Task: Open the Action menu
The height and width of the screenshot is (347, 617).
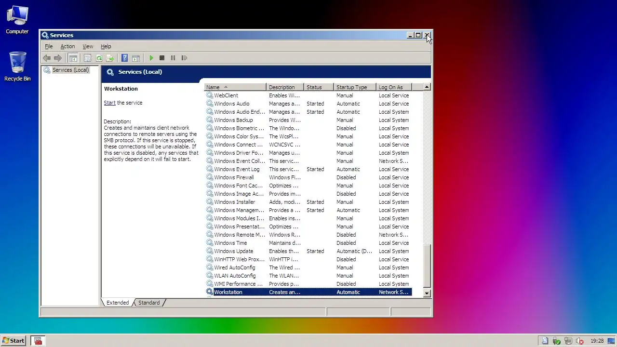Action: click(67, 46)
